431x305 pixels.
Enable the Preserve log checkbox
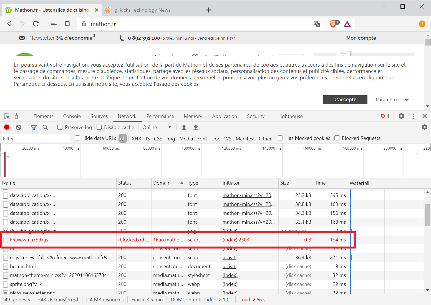click(60, 127)
